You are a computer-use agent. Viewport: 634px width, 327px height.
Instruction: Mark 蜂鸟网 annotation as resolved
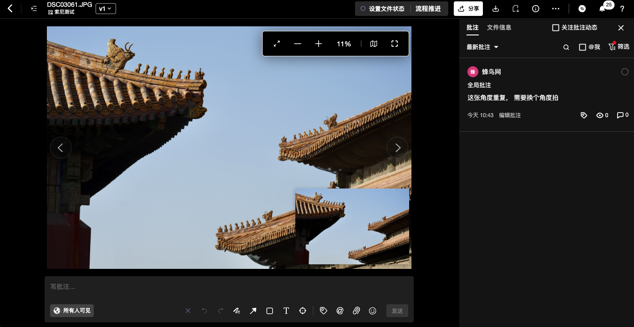[624, 72]
